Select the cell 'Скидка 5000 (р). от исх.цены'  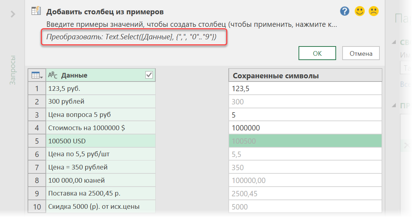click(101, 206)
